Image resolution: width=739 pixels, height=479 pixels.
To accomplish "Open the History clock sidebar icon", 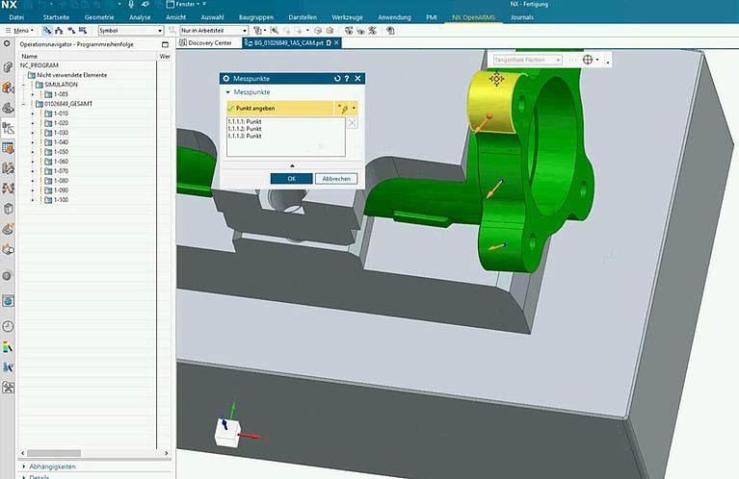I will (x=8, y=326).
